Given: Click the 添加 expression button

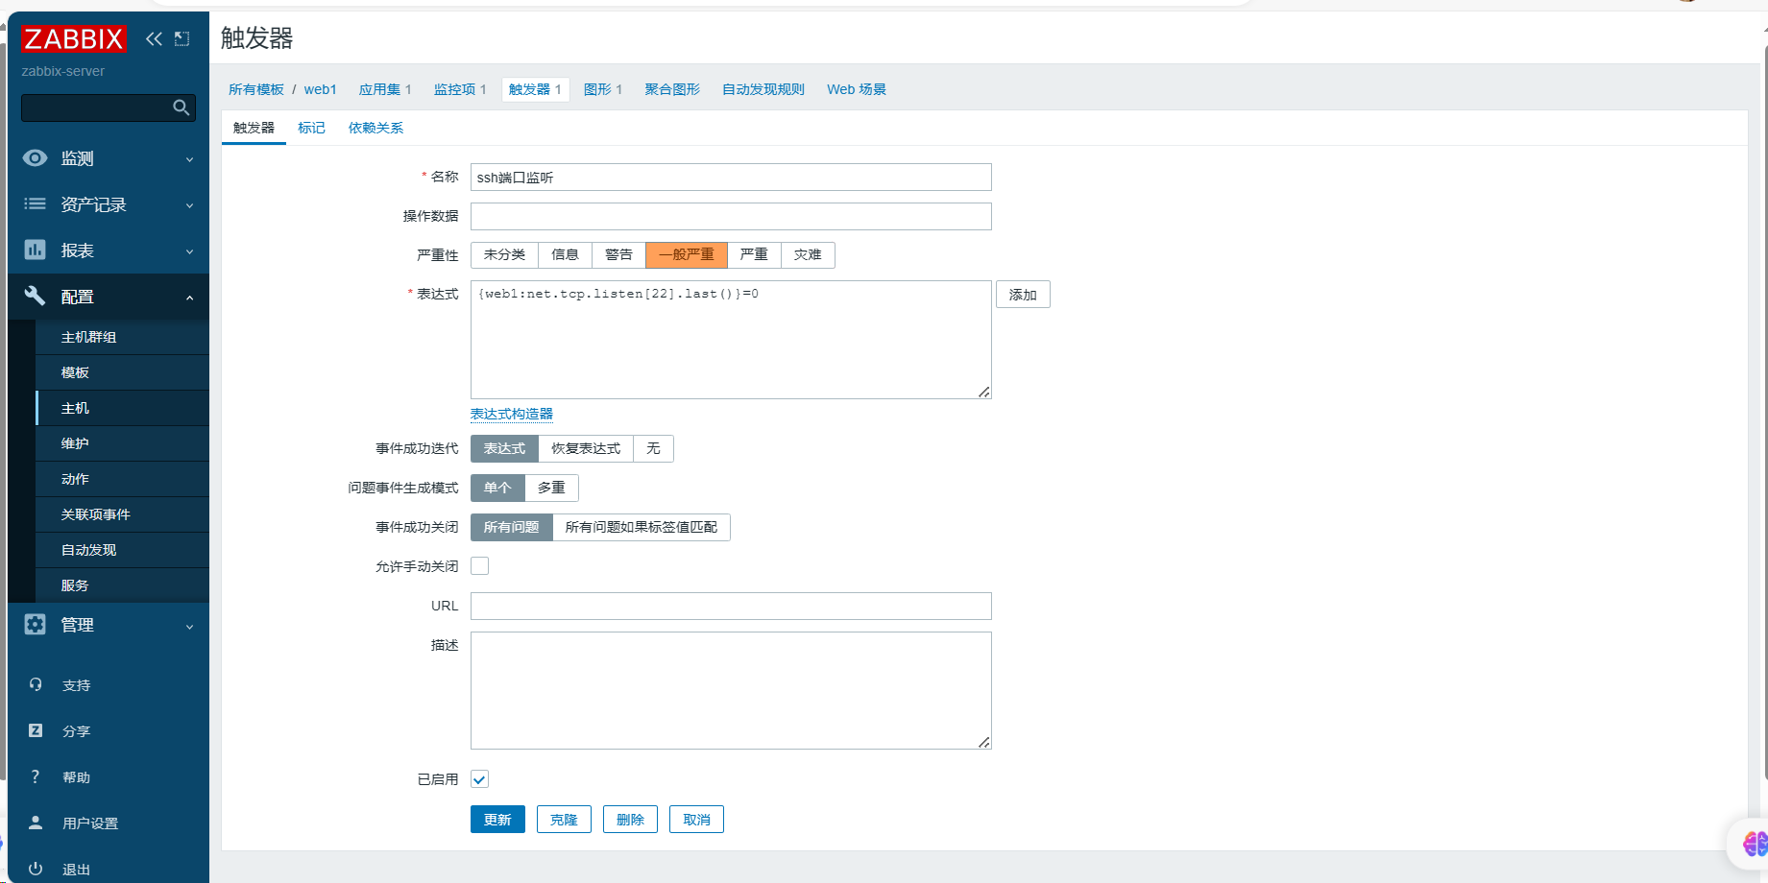Looking at the screenshot, I should (1023, 295).
